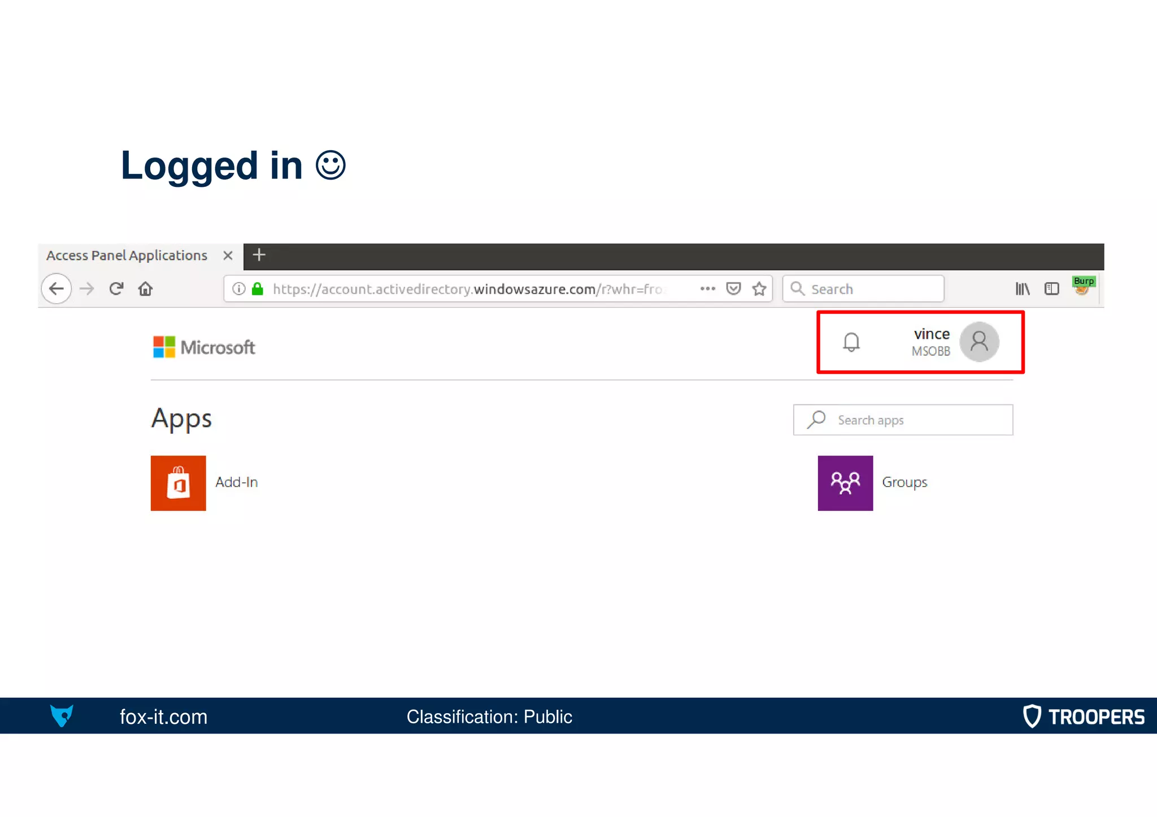
Task: Click the Search apps field
Action: click(x=903, y=420)
